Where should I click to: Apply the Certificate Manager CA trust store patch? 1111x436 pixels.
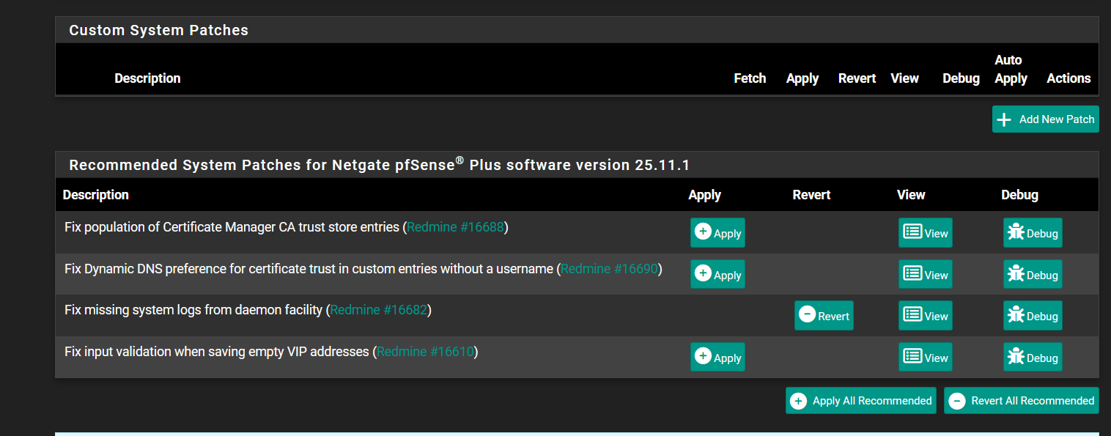(717, 233)
